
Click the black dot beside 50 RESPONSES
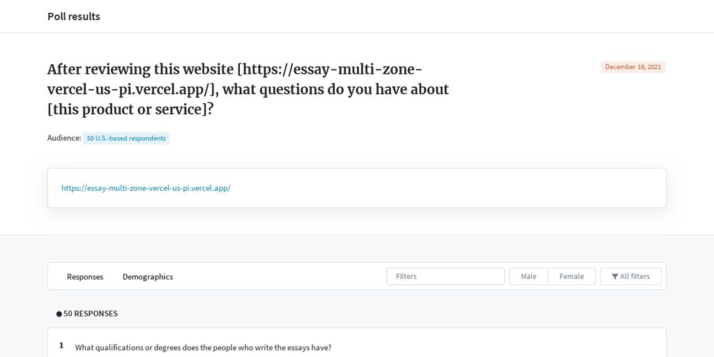click(x=59, y=314)
